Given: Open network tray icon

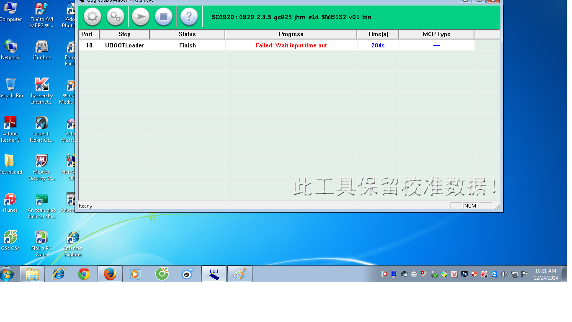Looking at the screenshot, I should coord(514,274).
